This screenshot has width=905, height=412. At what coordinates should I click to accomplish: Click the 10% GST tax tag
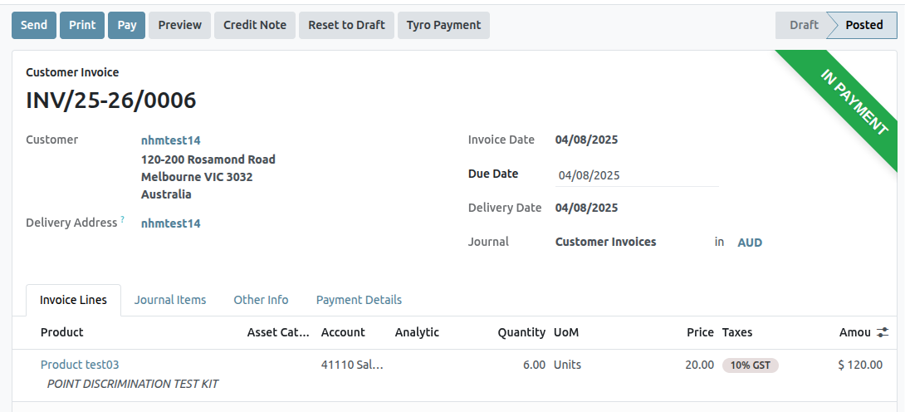751,365
